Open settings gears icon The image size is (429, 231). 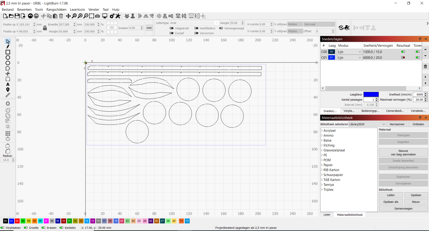tap(112, 16)
